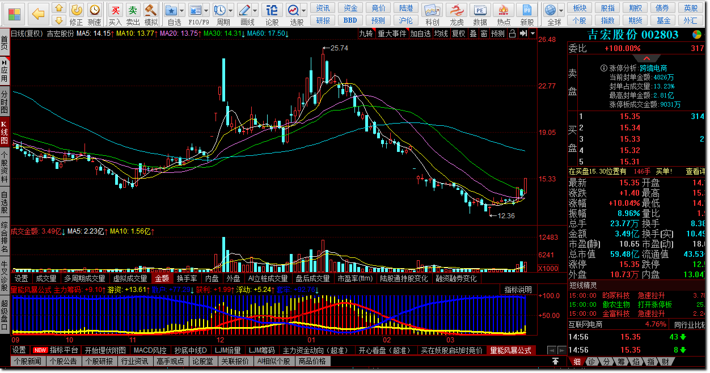Viewport: 710px width, 373px height.
Task: Select the 换手率 indicator tab
Action: 187,278
